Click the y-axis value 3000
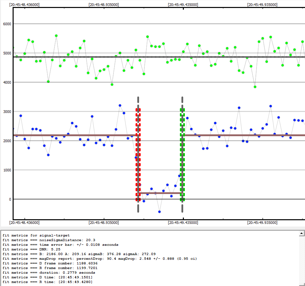 (7, 112)
